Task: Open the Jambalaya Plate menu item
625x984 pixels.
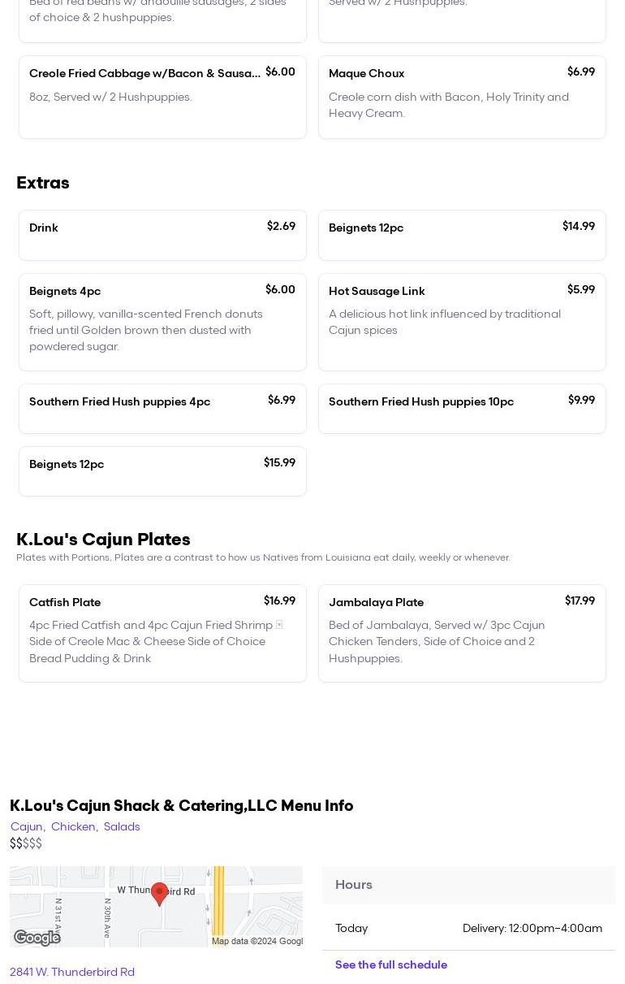Action: (x=462, y=633)
